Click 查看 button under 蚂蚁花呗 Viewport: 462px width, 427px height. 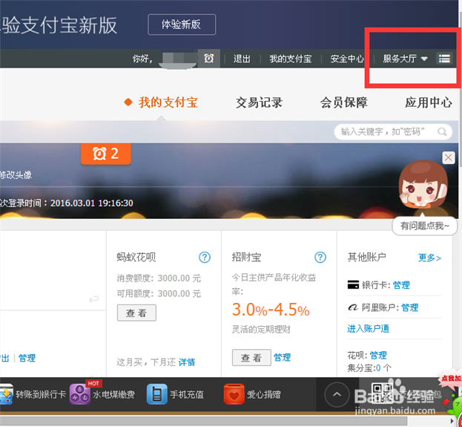(136, 313)
